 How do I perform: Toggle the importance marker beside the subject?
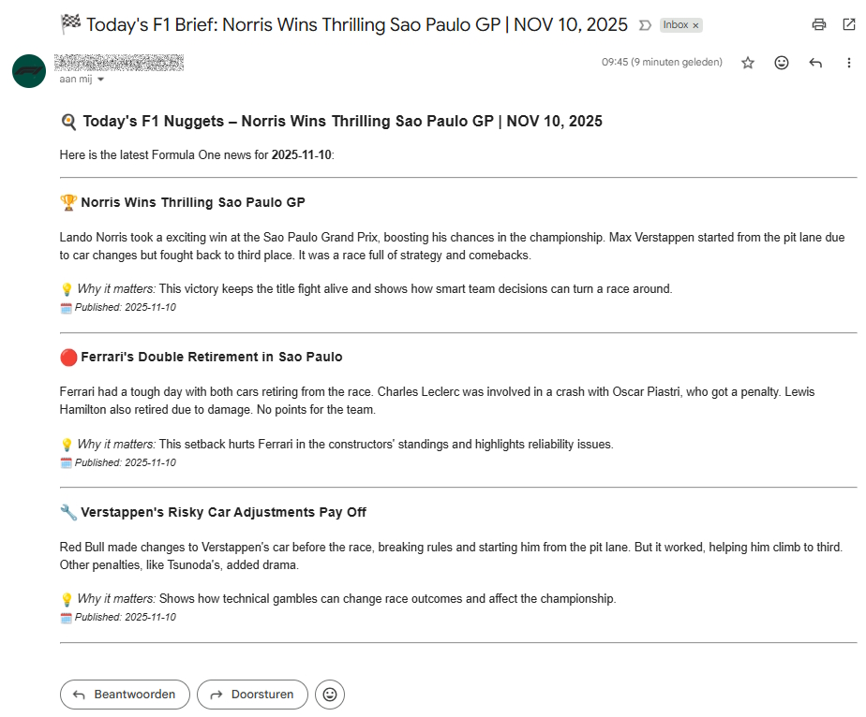[645, 25]
